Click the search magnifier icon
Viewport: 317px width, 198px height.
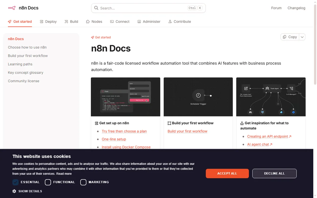tap(96, 8)
